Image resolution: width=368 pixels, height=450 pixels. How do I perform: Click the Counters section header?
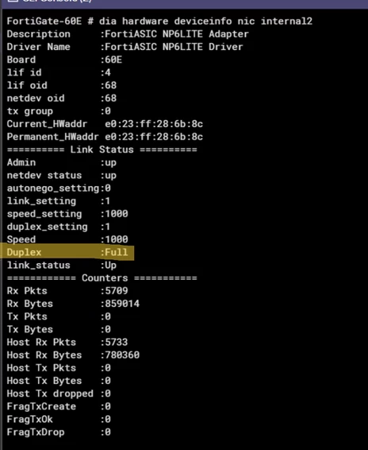point(102,278)
